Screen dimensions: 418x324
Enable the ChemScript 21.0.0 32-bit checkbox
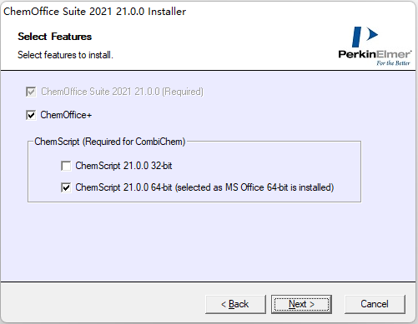[x=66, y=166]
